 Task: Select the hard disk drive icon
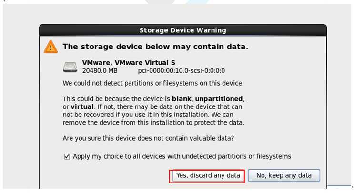point(70,67)
